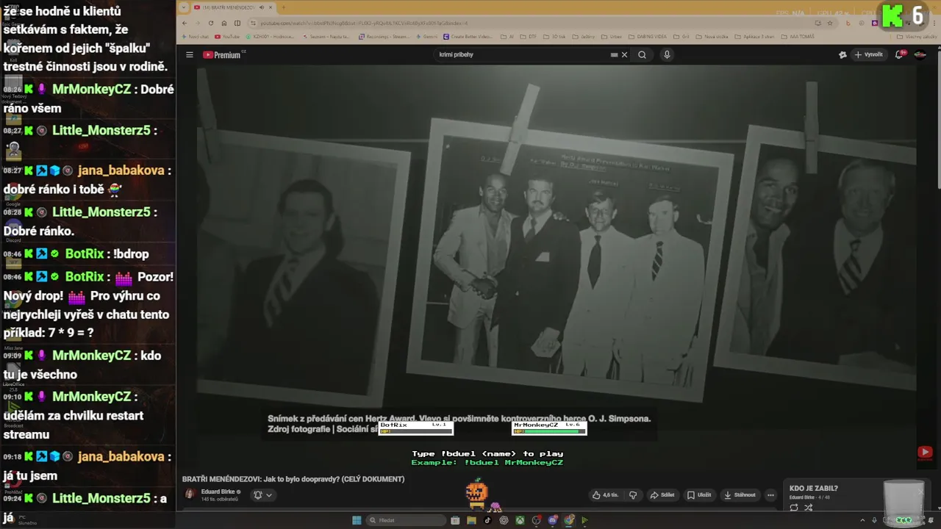Click the Eduard Birke channel avatar
This screenshot has height=529, width=941.
pos(190,494)
